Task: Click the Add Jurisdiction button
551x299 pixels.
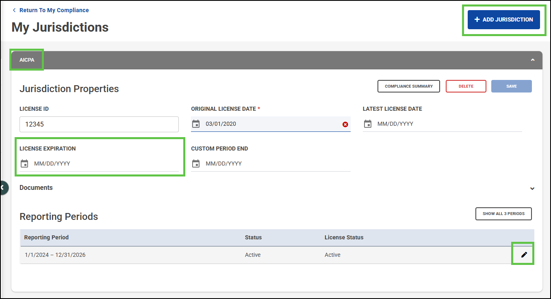Action: click(x=503, y=19)
